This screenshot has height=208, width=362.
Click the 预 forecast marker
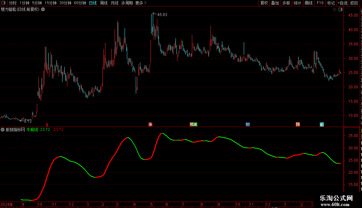298,124
